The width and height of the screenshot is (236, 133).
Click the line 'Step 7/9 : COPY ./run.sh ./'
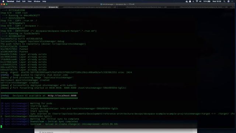[x=19, y=21]
